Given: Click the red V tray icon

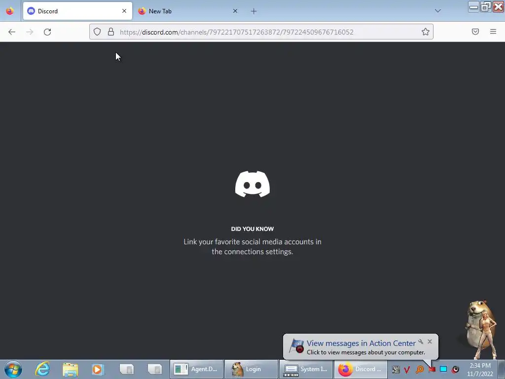Looking at the screenshot, I should [x=407, y=369].
